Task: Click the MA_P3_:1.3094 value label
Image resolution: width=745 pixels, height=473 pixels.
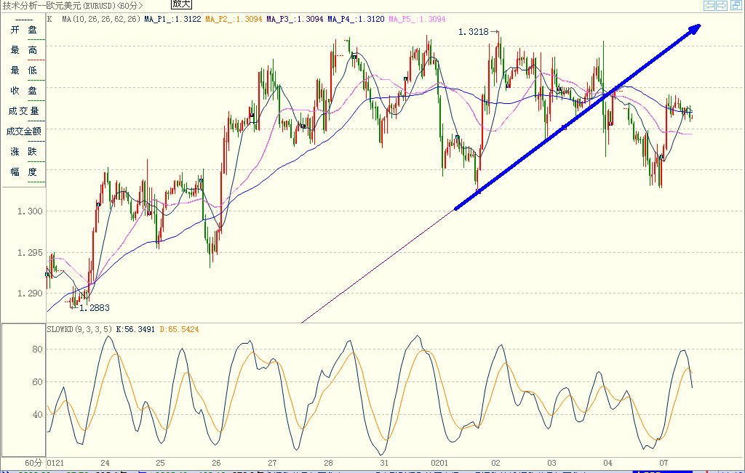Action: pos(295,20)
